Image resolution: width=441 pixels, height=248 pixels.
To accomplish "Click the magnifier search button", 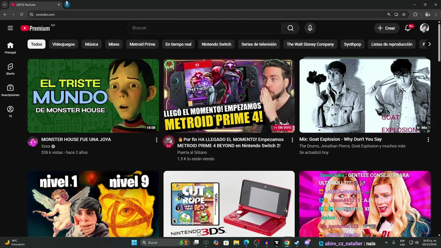I will (x=290, y=28).
